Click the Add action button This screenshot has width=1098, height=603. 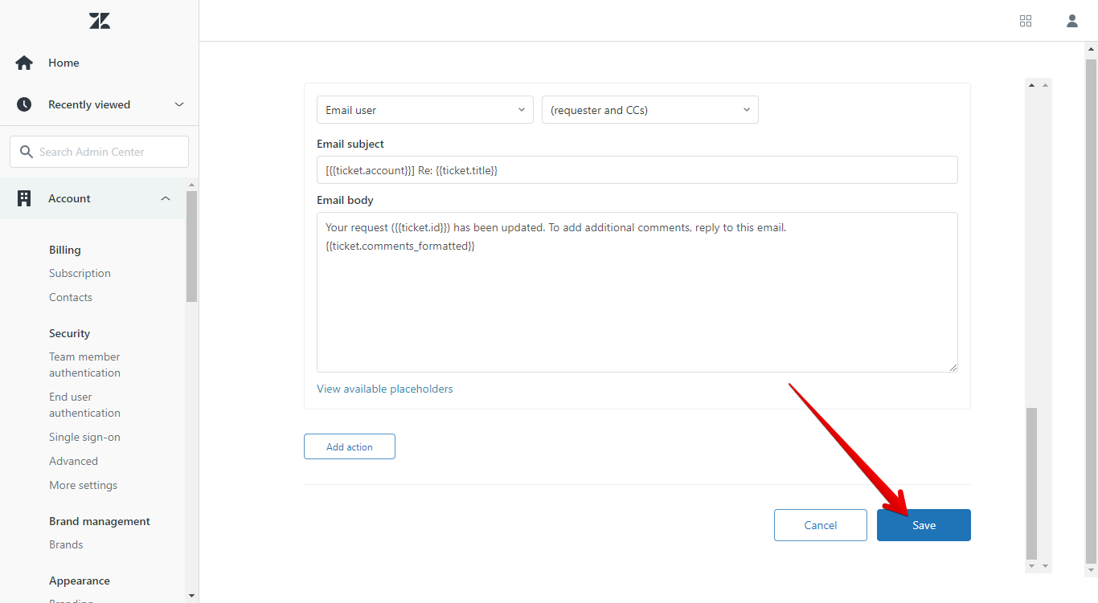coord(350,446)
